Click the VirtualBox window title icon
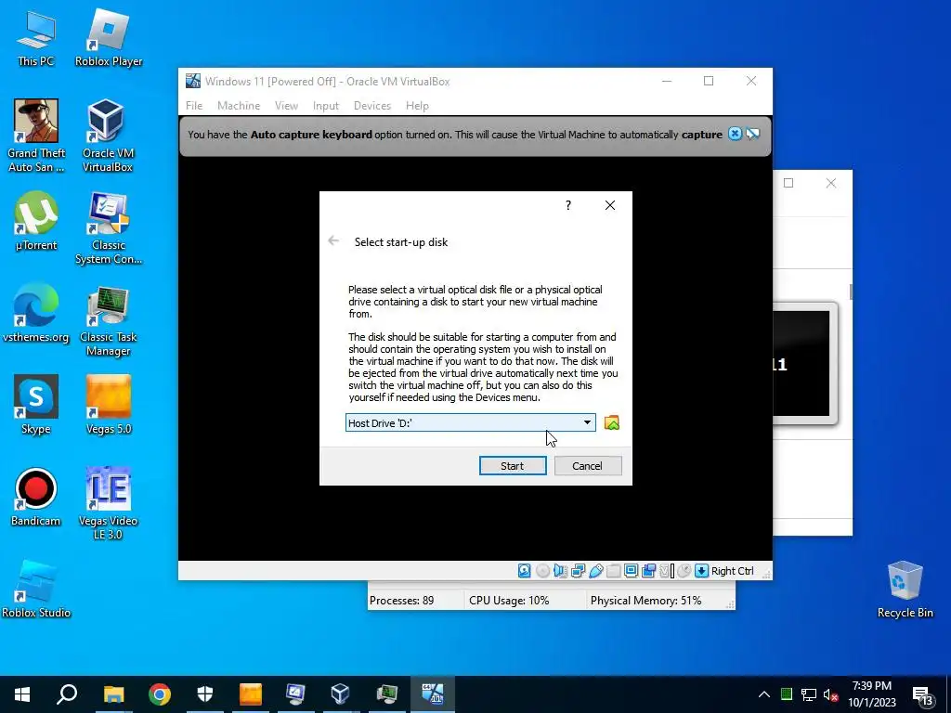This screenshot has width=951, height=713. [193, 81]
